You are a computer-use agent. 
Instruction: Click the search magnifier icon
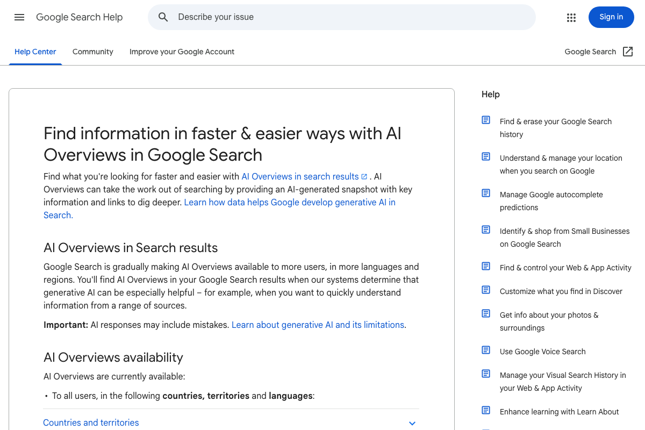click(x=163, y=17)
